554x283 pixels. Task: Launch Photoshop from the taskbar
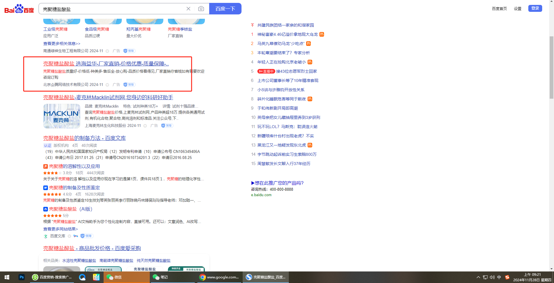pos(22,277)
